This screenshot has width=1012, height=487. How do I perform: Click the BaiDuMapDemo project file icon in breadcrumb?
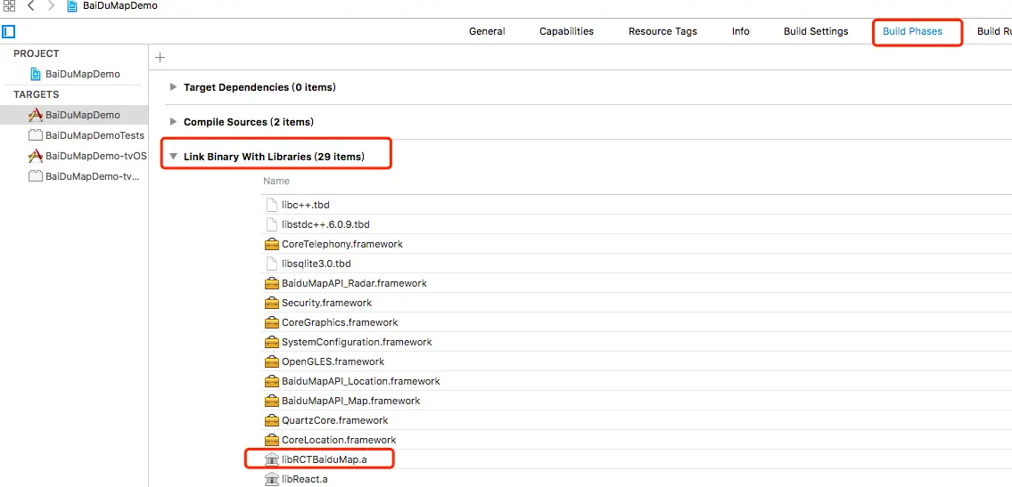(72, 6)
